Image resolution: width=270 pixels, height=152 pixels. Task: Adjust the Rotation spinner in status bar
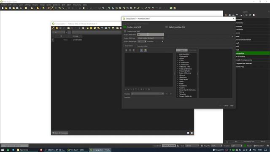237,146
